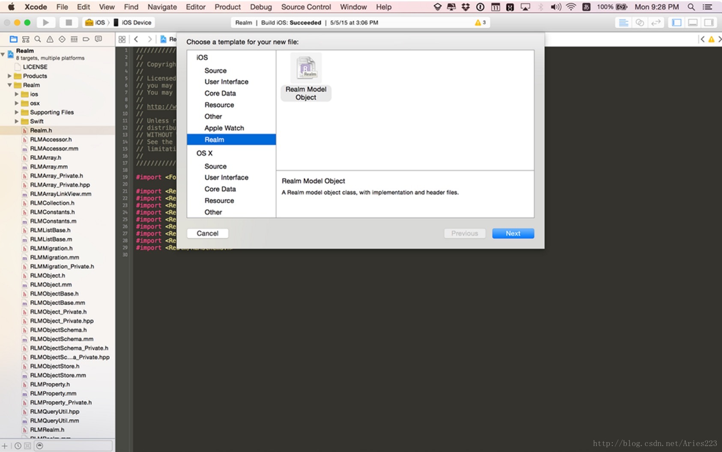Expand the ios folder

coord(17,94)
